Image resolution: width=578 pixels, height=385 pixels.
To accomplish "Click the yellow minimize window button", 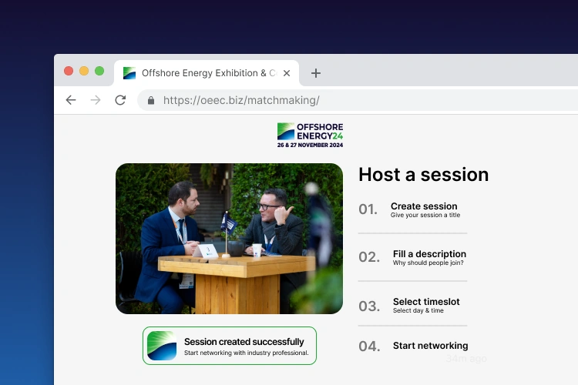I will pyautogui.click(x=84, y=71).
